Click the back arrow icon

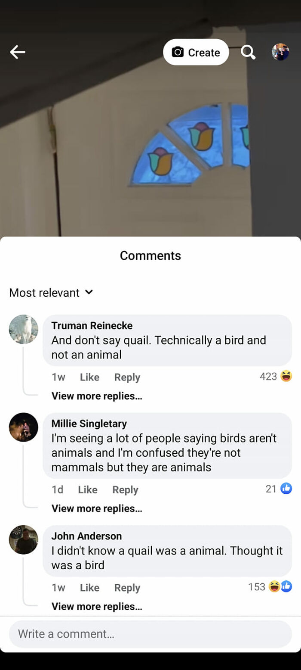[17, 52]
